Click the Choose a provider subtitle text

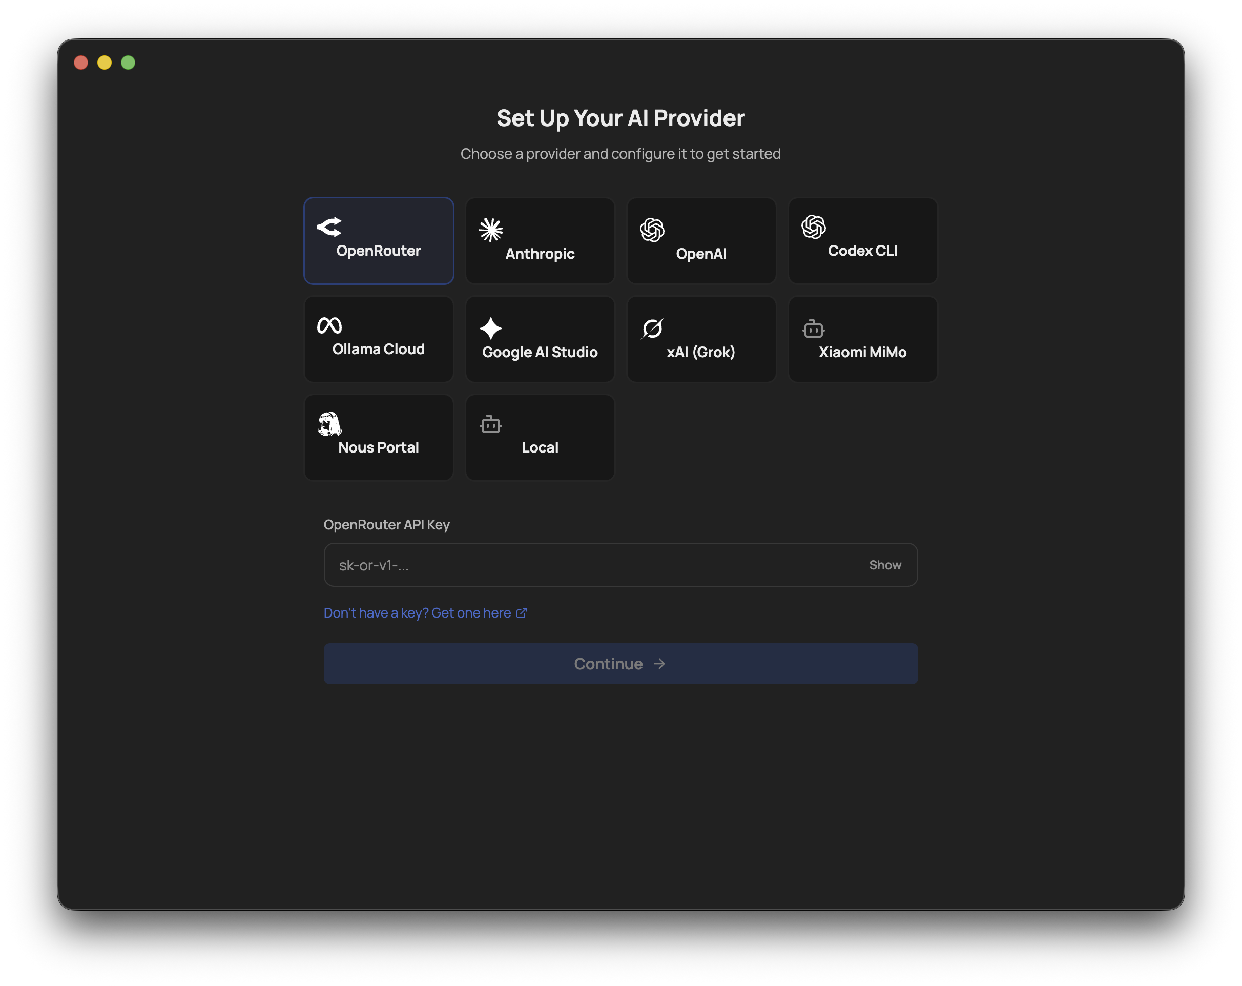click(x=620, y=154)
